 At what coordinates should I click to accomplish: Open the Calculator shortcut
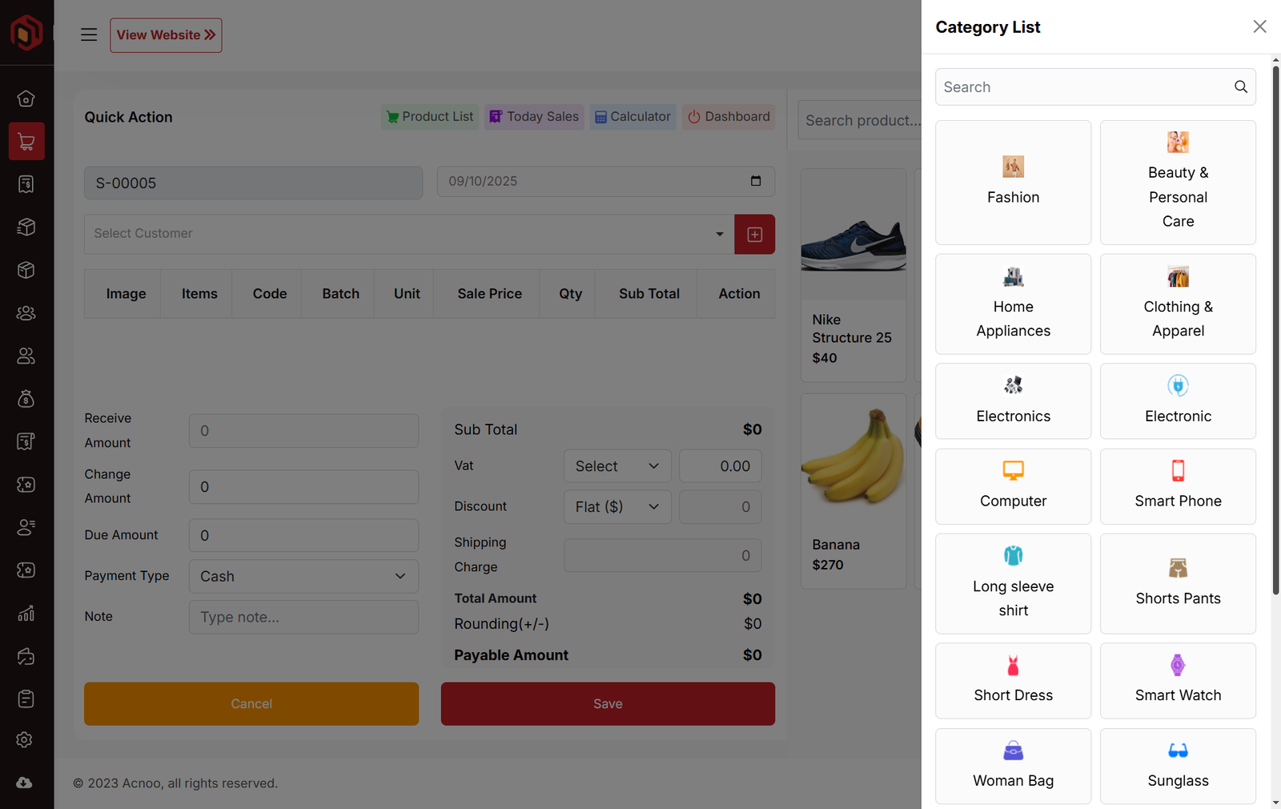[632, 117]
